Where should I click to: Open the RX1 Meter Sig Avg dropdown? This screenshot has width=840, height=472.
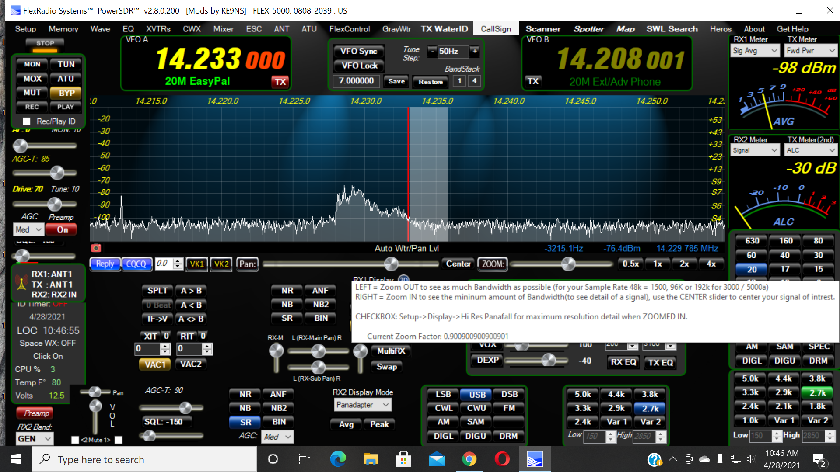click(x=756, y=51)
